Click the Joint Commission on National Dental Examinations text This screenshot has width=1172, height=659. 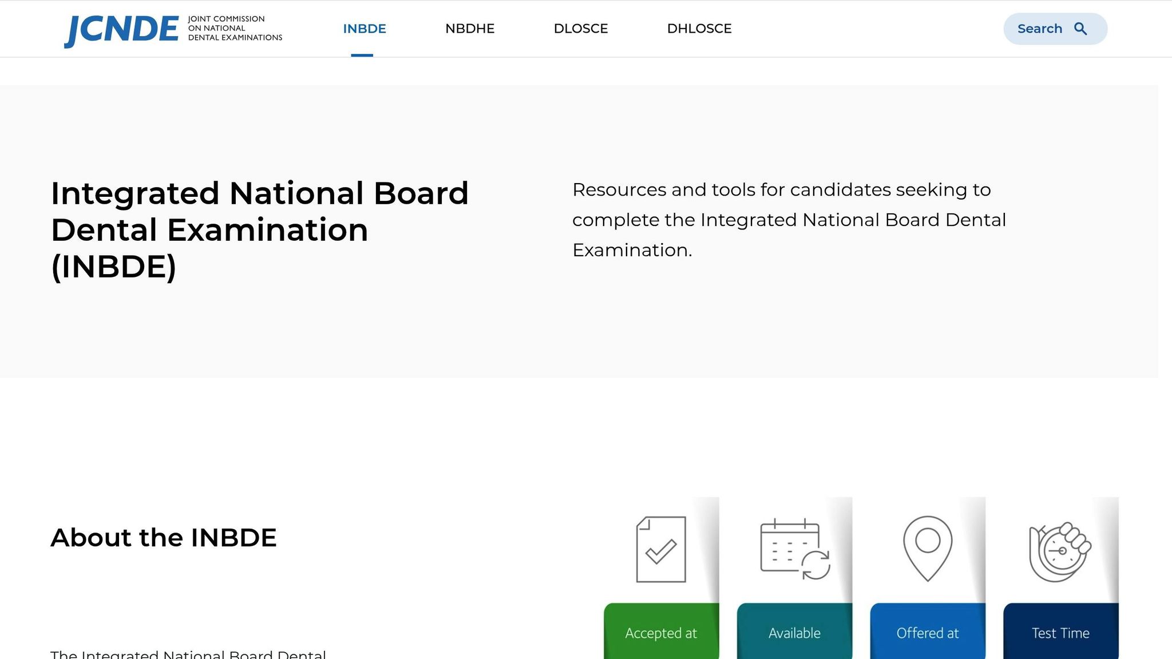coord(235,29)
